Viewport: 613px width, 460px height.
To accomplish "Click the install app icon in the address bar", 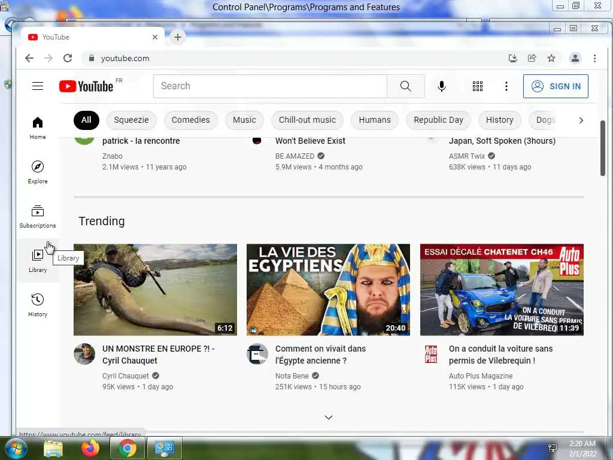I will 513,58.
